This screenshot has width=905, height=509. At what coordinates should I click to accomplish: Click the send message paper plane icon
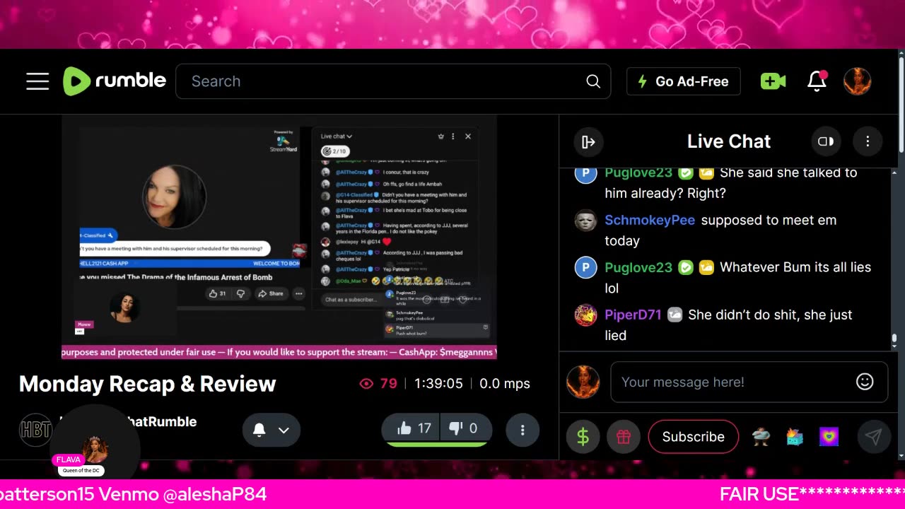tap(874, 437)
